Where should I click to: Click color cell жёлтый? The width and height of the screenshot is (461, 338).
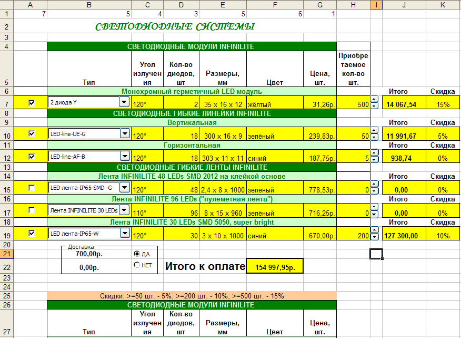pyautogui.click(x=275, y=102)
